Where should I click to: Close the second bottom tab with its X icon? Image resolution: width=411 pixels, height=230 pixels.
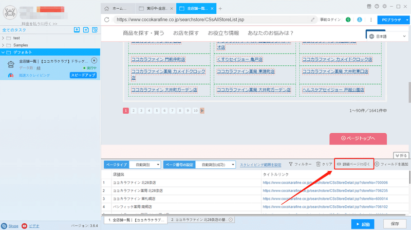point(231,220)
